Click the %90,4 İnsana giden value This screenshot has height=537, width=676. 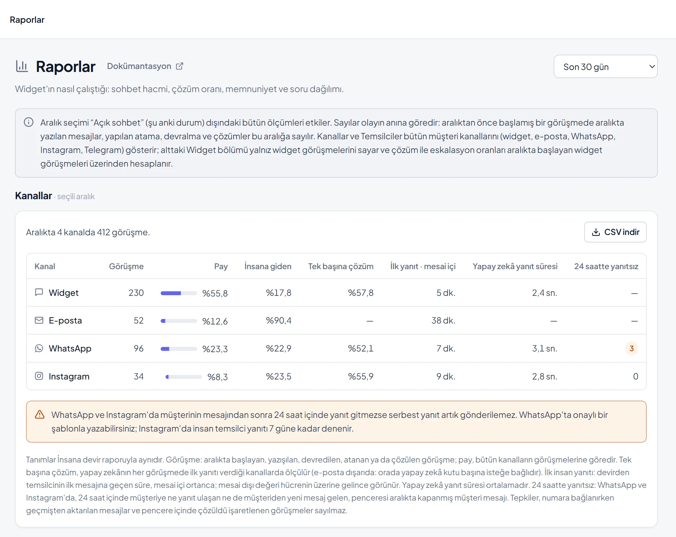click(278, 320)
